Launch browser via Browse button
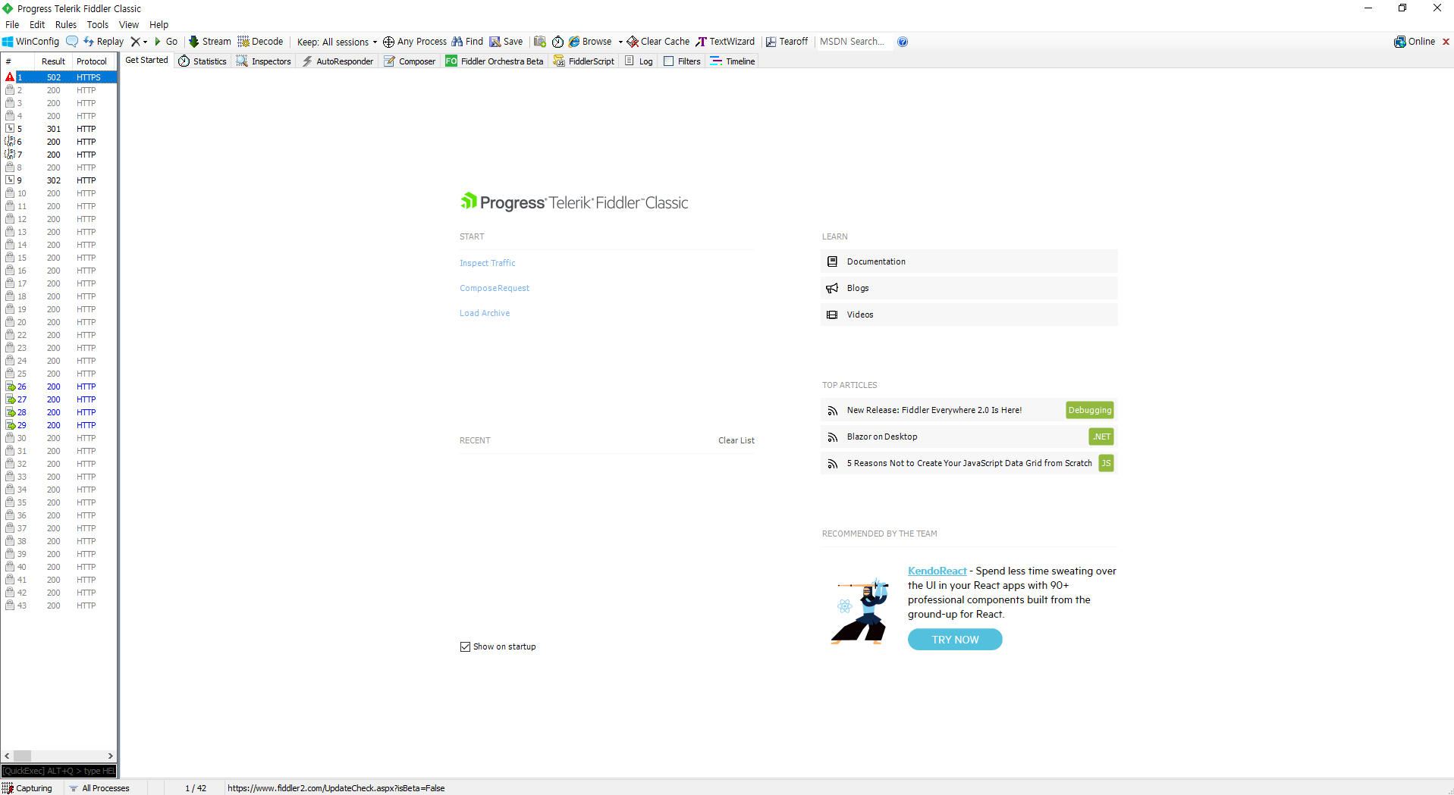Image resolution: width=1454 pixels, height=795 pixels. coord(591,42)
